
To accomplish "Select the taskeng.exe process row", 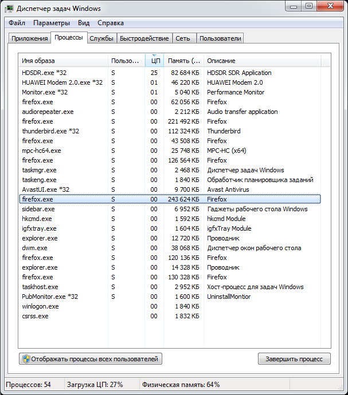I will (x=170, y=180).
